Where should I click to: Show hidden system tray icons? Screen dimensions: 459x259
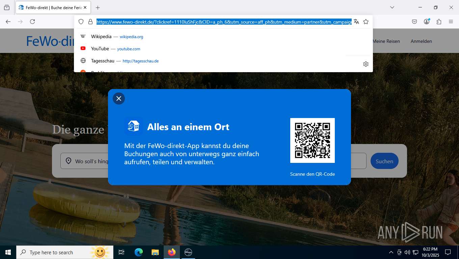pos(391,252)
